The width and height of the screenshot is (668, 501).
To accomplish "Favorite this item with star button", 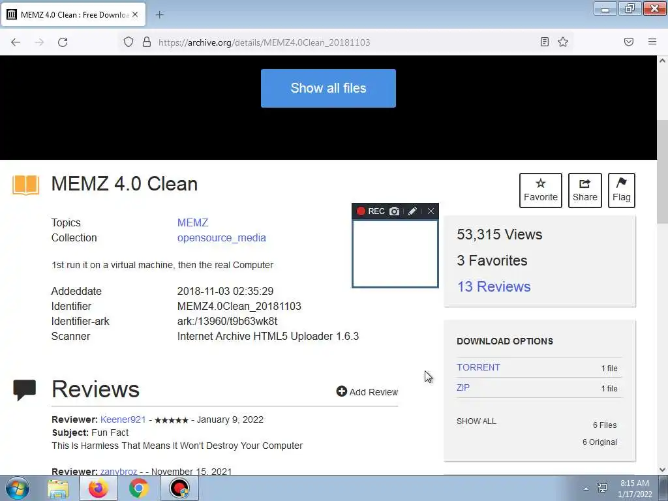I will point(541,190).
